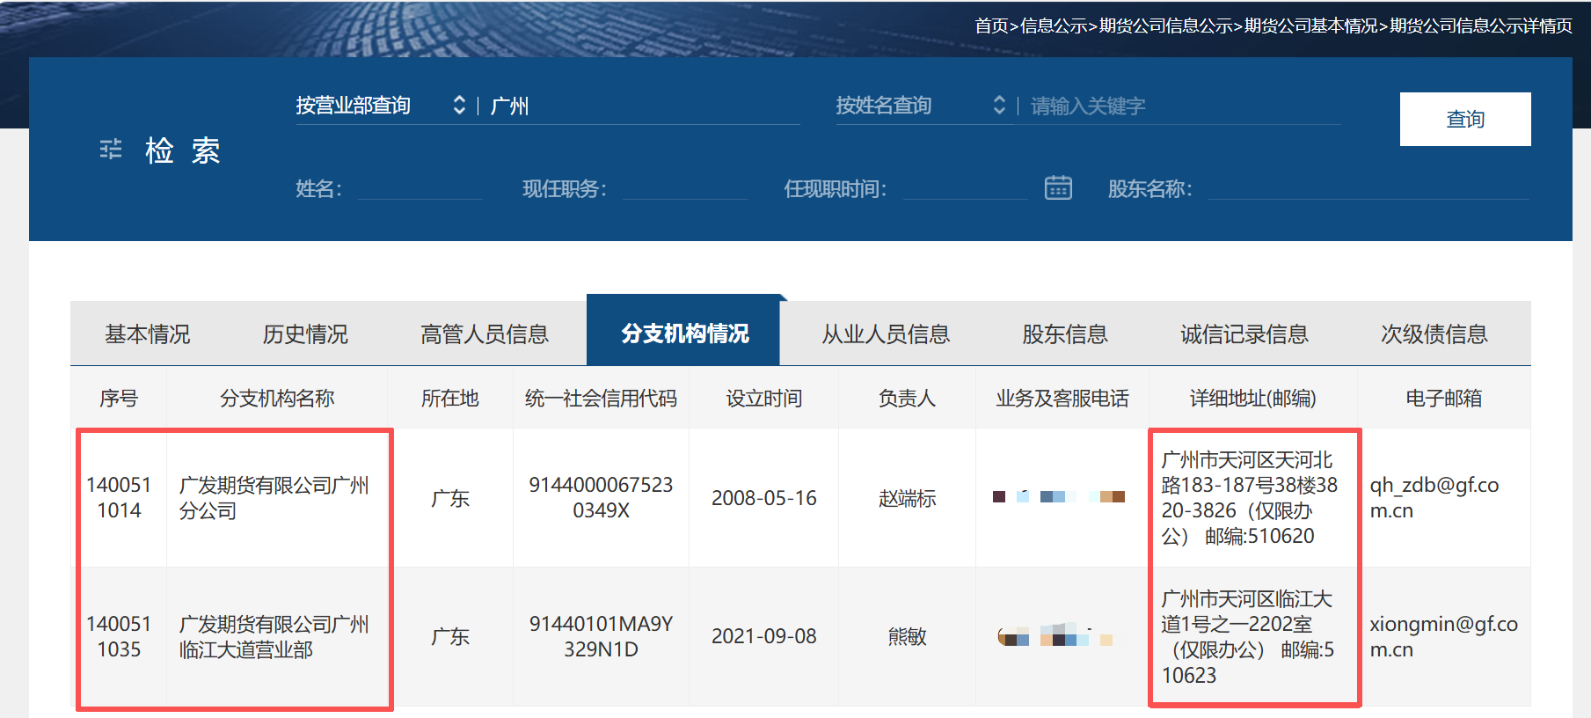Click 广发期货有限公司广州分公司 branch name

274,498
